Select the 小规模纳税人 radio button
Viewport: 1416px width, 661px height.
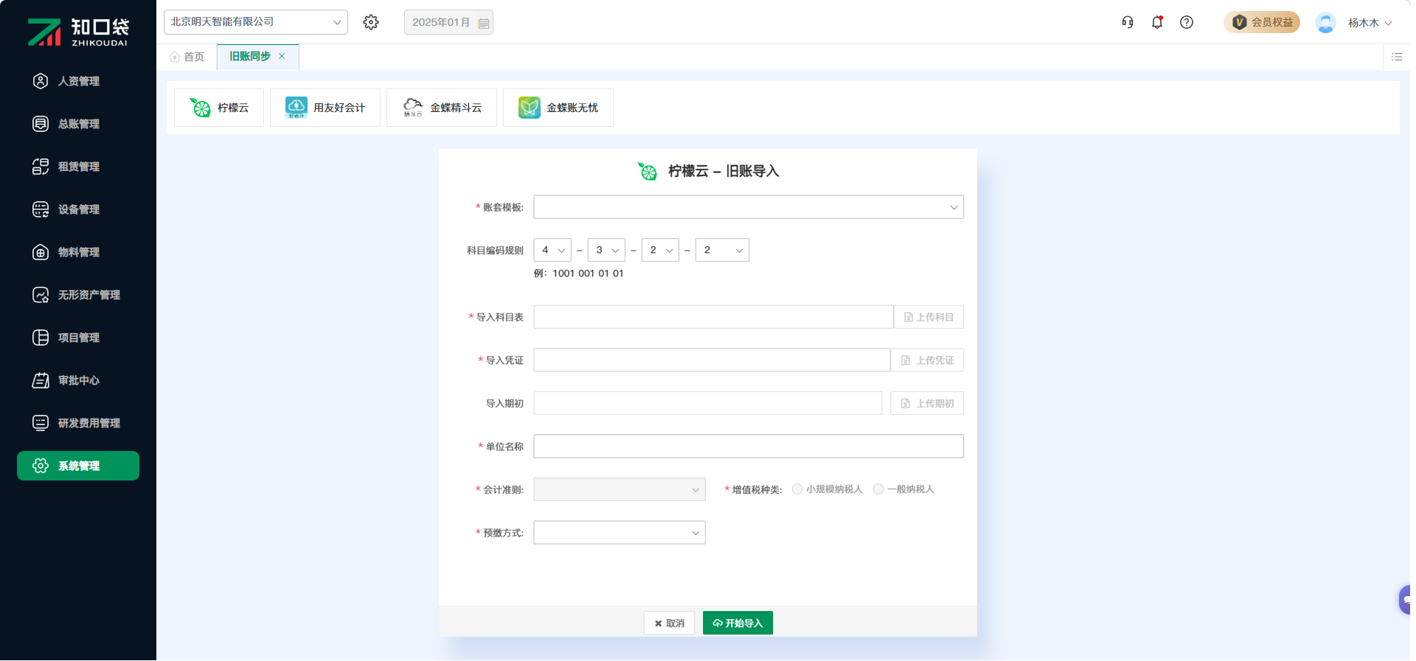click(x=797, y=489)
